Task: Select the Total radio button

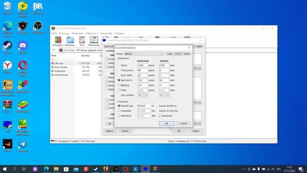Action: 119,90
